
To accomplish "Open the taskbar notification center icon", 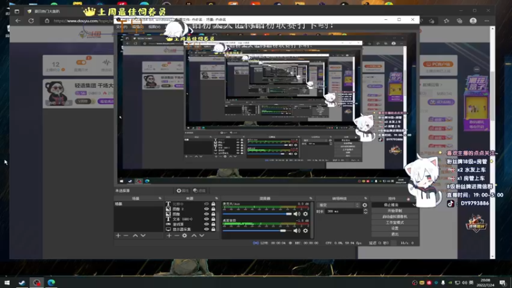I will pyautogui.click(x=502, y=282).
